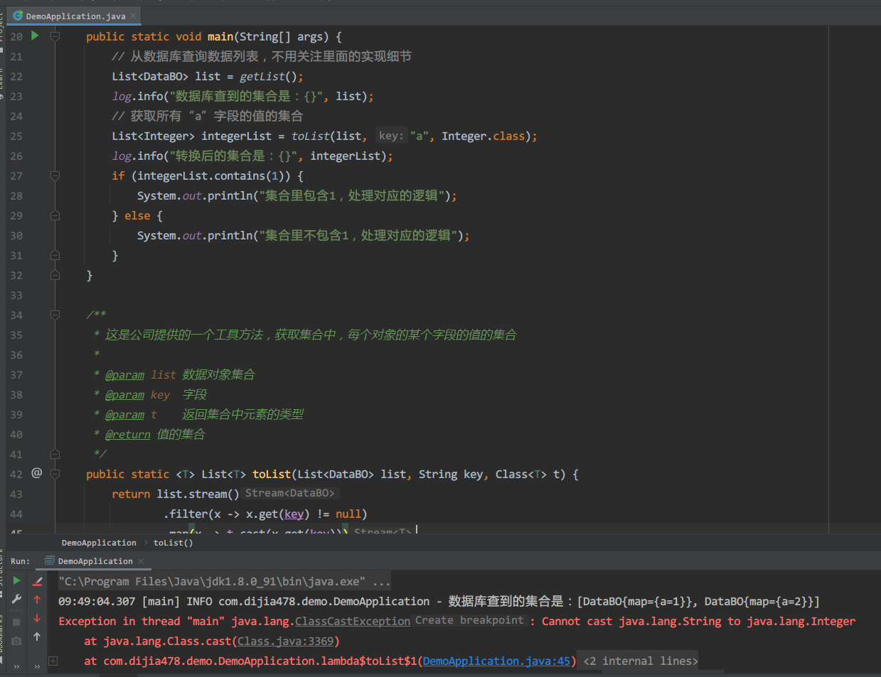Screen dimensions: 881x677
Task: Click the toList() breadcrumb item
Action: tap(173, 543)
